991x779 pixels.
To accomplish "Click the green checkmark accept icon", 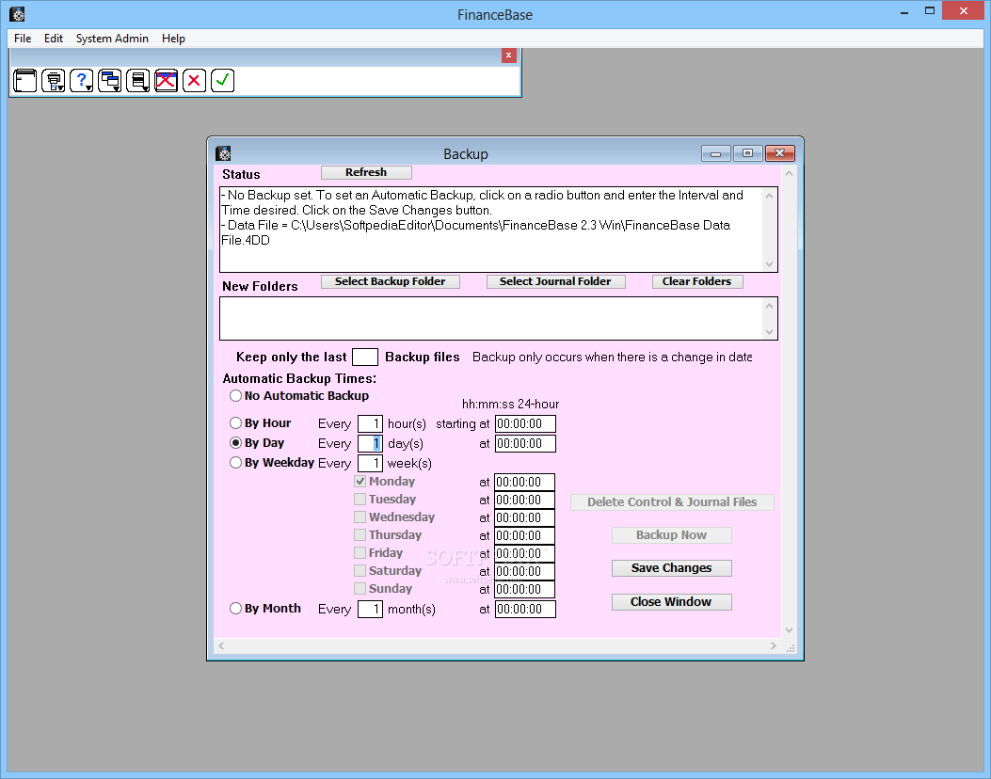I will 222,81.
